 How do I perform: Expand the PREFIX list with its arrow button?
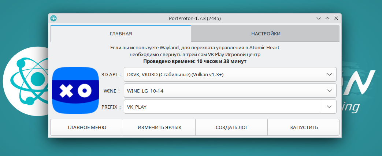(329, 107)
